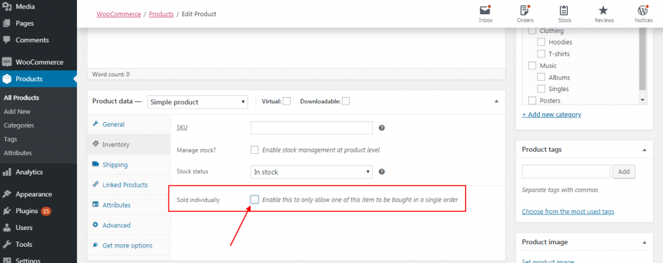Image resolution: width=663 pixels, height=263 pixels.
Task: Click the SKU help question-mark icon
Action: click(x=381, y=128)
